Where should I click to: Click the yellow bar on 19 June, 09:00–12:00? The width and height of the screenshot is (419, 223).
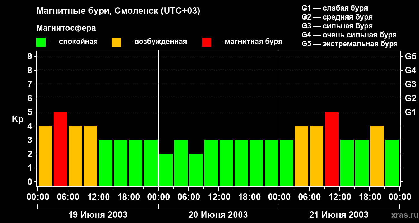(x=91, y=156)
